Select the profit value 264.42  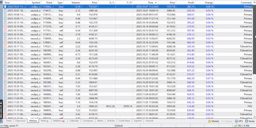190,58
